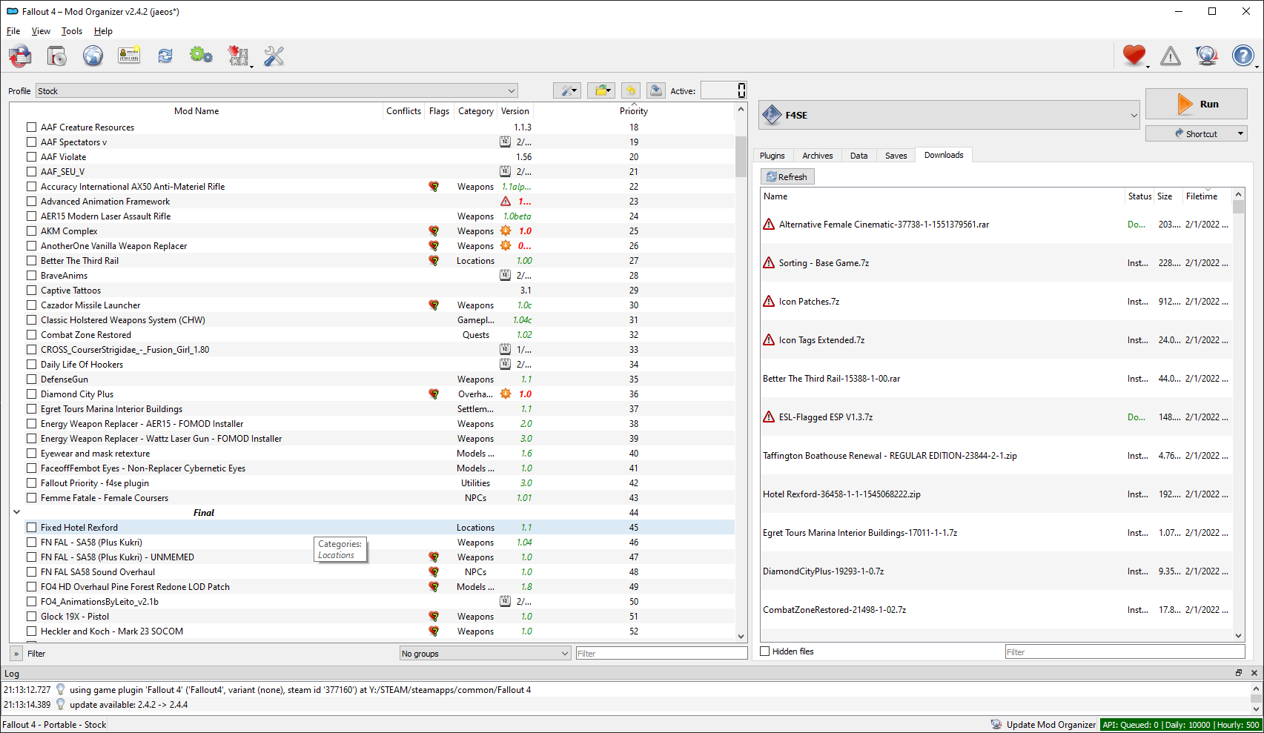The width and height of the screenshot is (1264, 733).
Task: Check the Glock 19X - Pistol mod
Action: click(31, 617)
